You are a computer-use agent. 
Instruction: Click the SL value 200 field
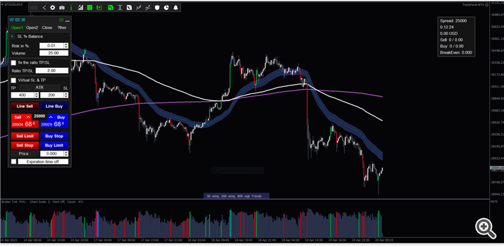52,95
